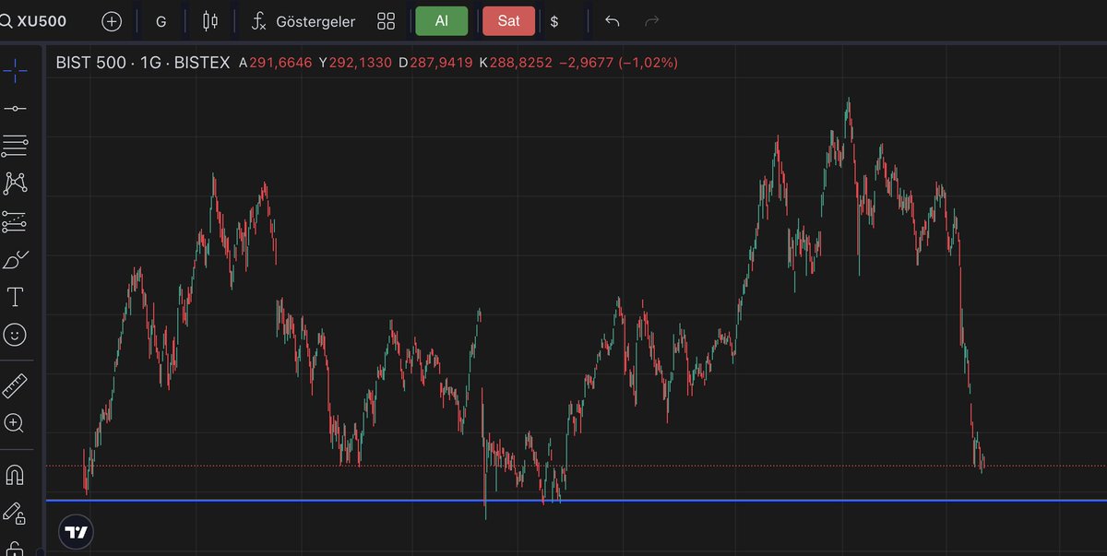Toggle stay in drawing mode pencil-lock
Viewport: 1107px width, 556px height.
pyautogui.click(x=13, y=512)
